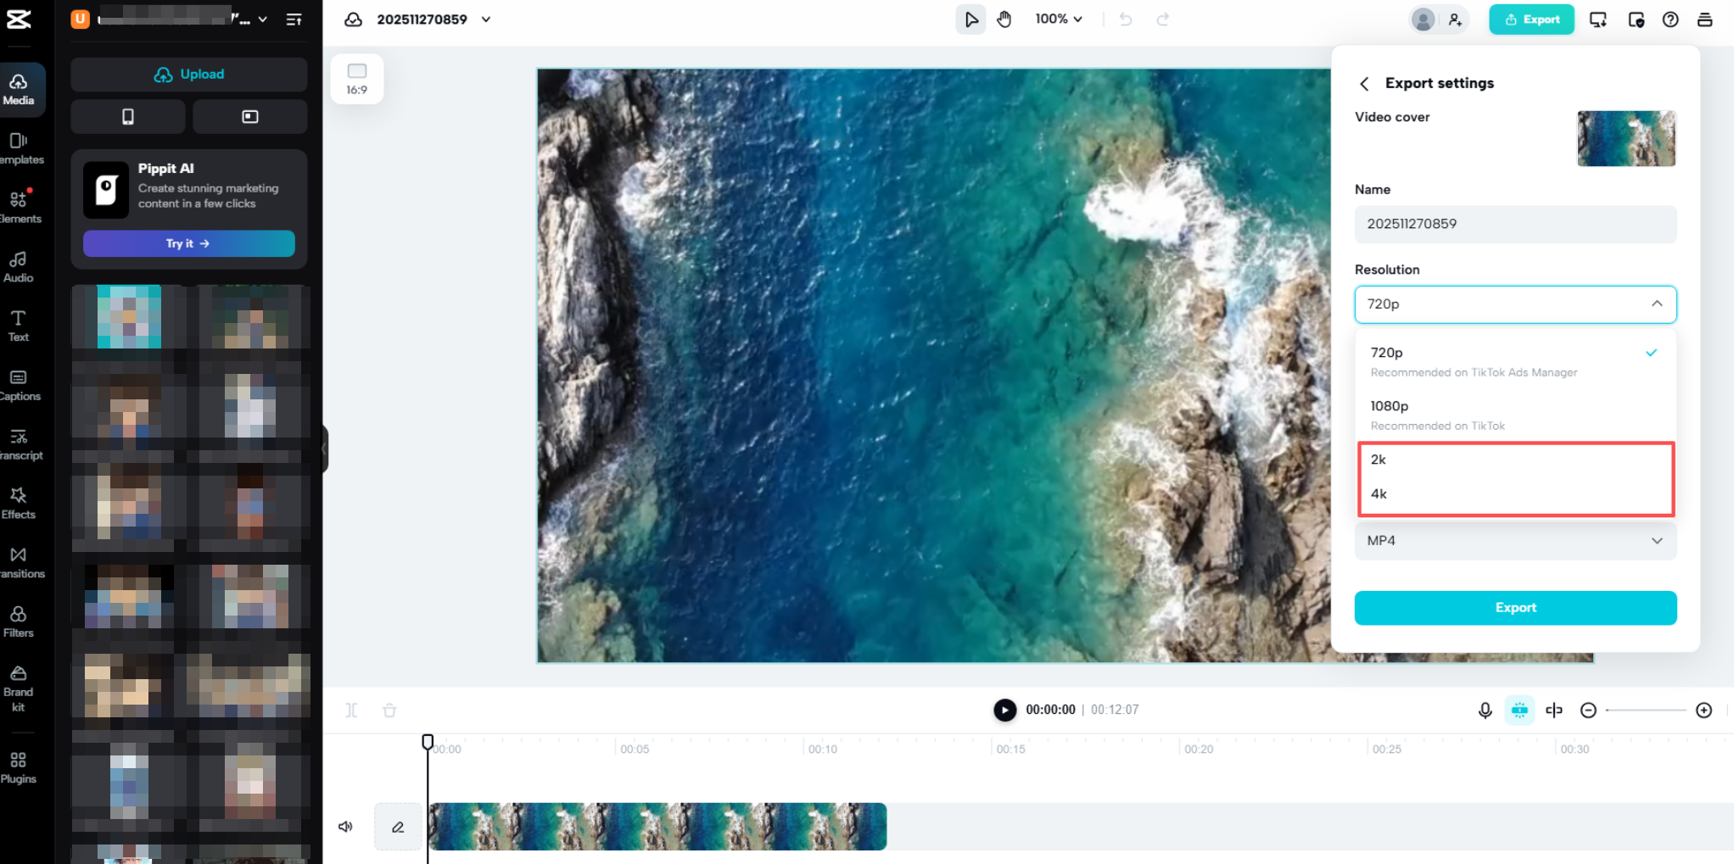Open the Media panel in the sidebar
The height and width of the screenshot is (864, 1734).
(19, 89)
